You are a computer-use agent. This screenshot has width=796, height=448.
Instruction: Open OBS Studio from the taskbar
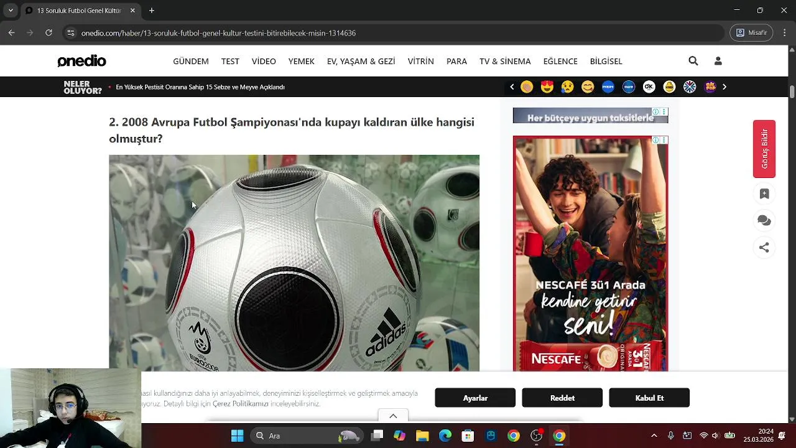coord(536,436)
